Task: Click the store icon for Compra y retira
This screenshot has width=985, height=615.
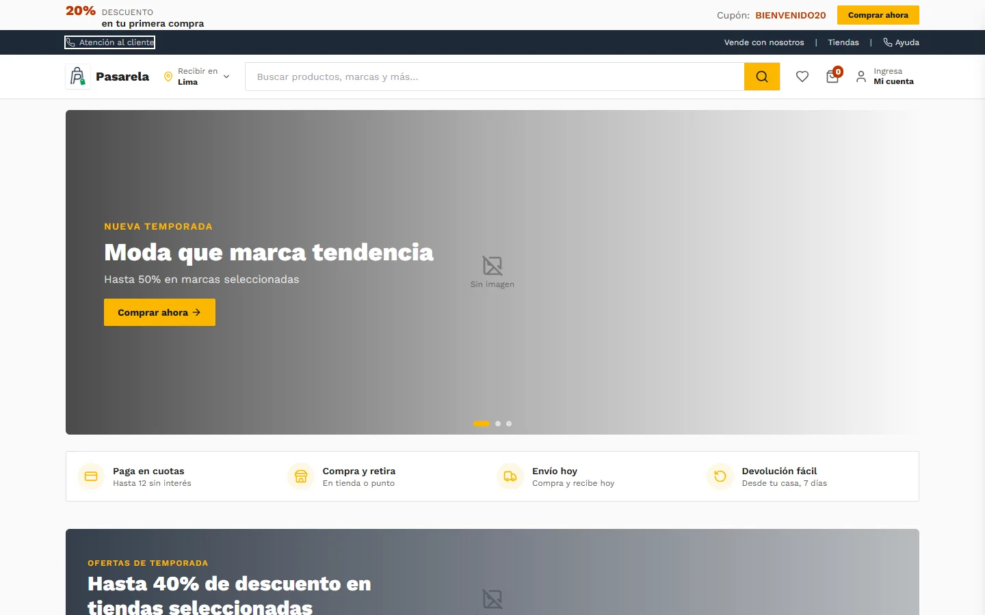Action: pos(301,476)
